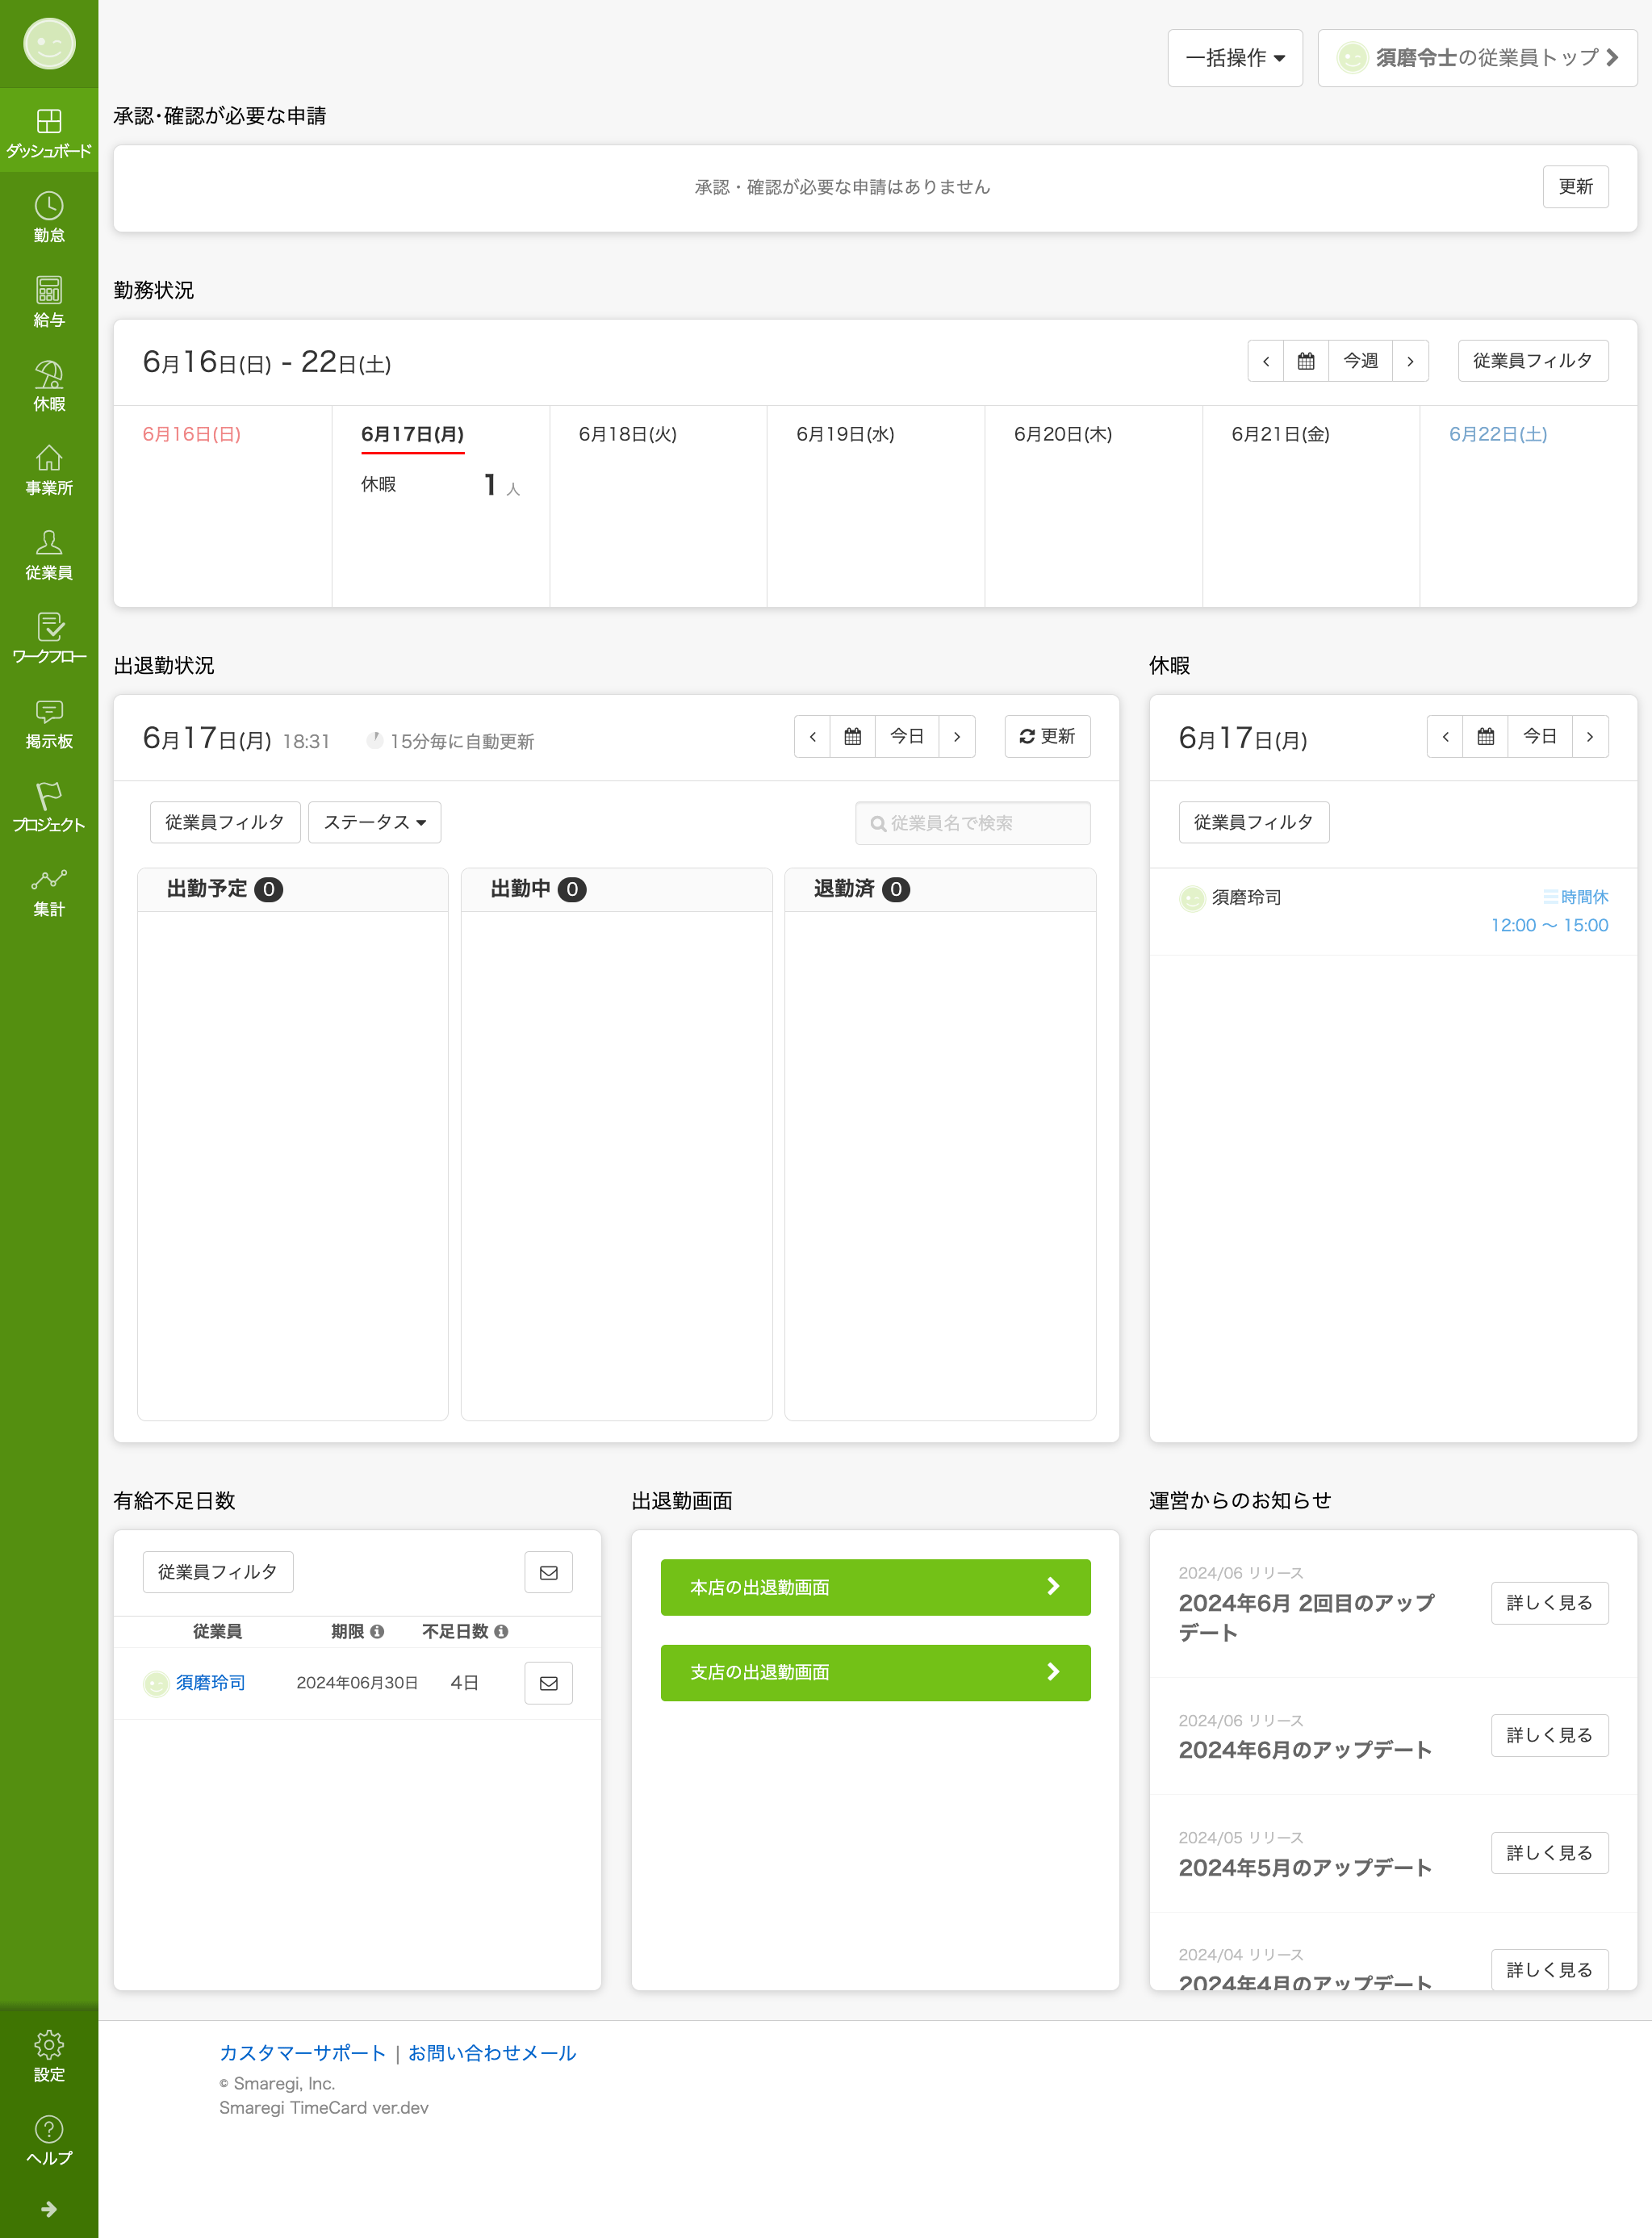Click the calendar icon in 勤務状況 header
Screen dimensions: 1652x2238
click(x=1305, y=361)
